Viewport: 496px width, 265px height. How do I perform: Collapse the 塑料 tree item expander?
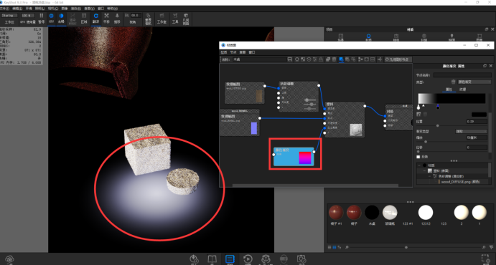pyautogui.click(x=424, y=170)
